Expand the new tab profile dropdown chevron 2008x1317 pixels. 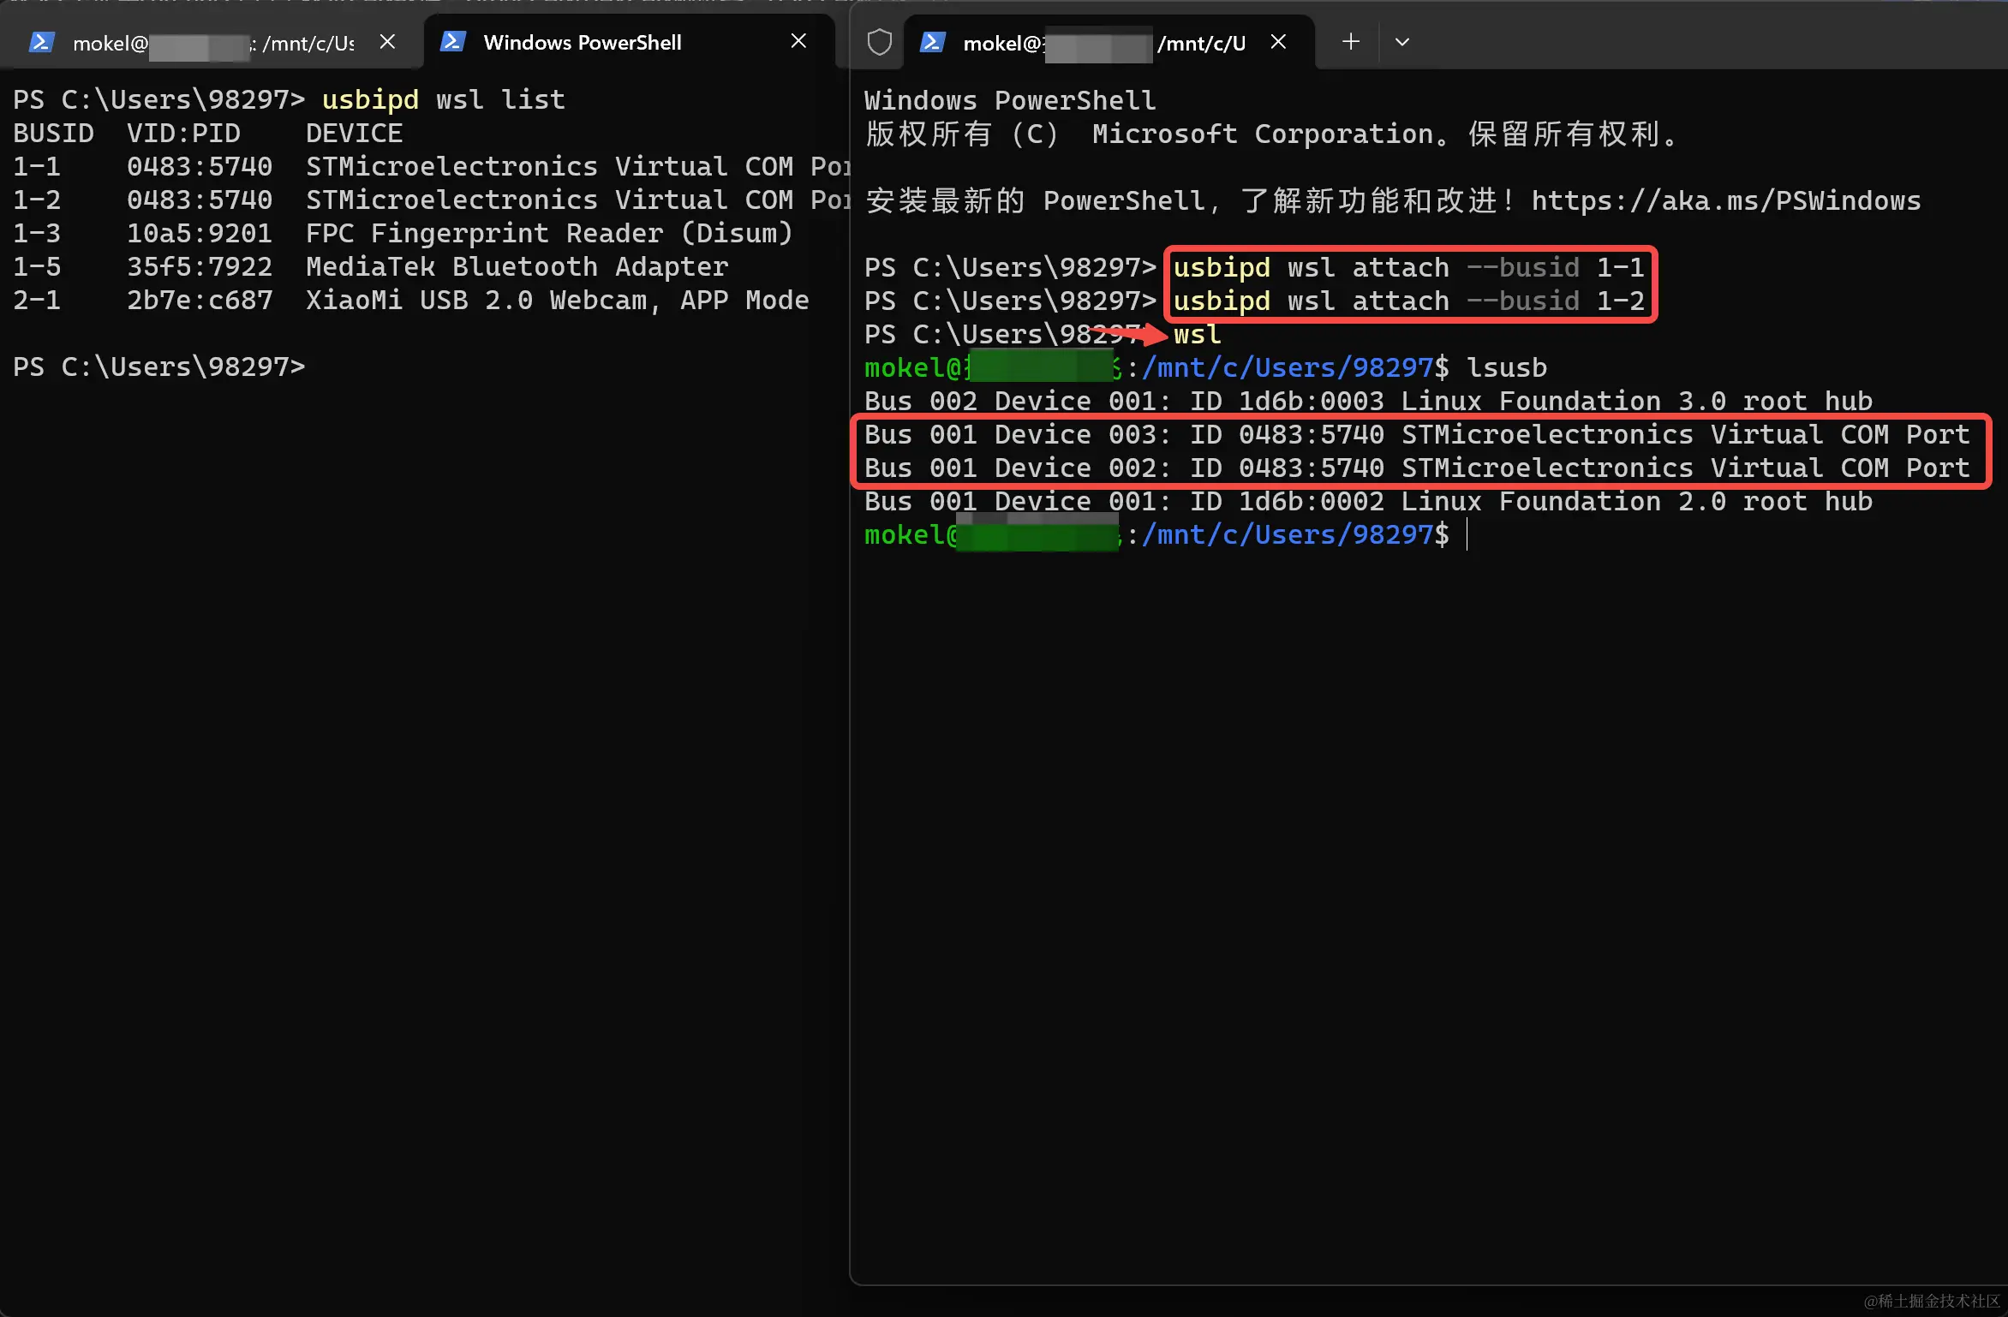(x=1401, y=42)
